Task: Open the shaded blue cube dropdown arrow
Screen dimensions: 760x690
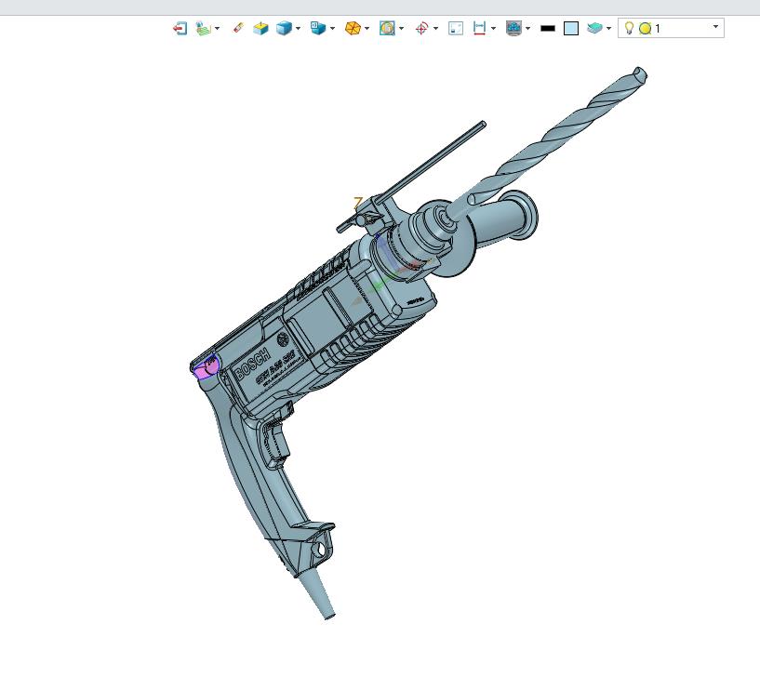Action: pos(298,29)
